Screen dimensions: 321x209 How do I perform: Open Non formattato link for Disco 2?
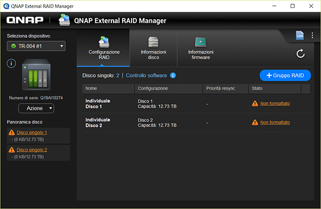point(275,122)
